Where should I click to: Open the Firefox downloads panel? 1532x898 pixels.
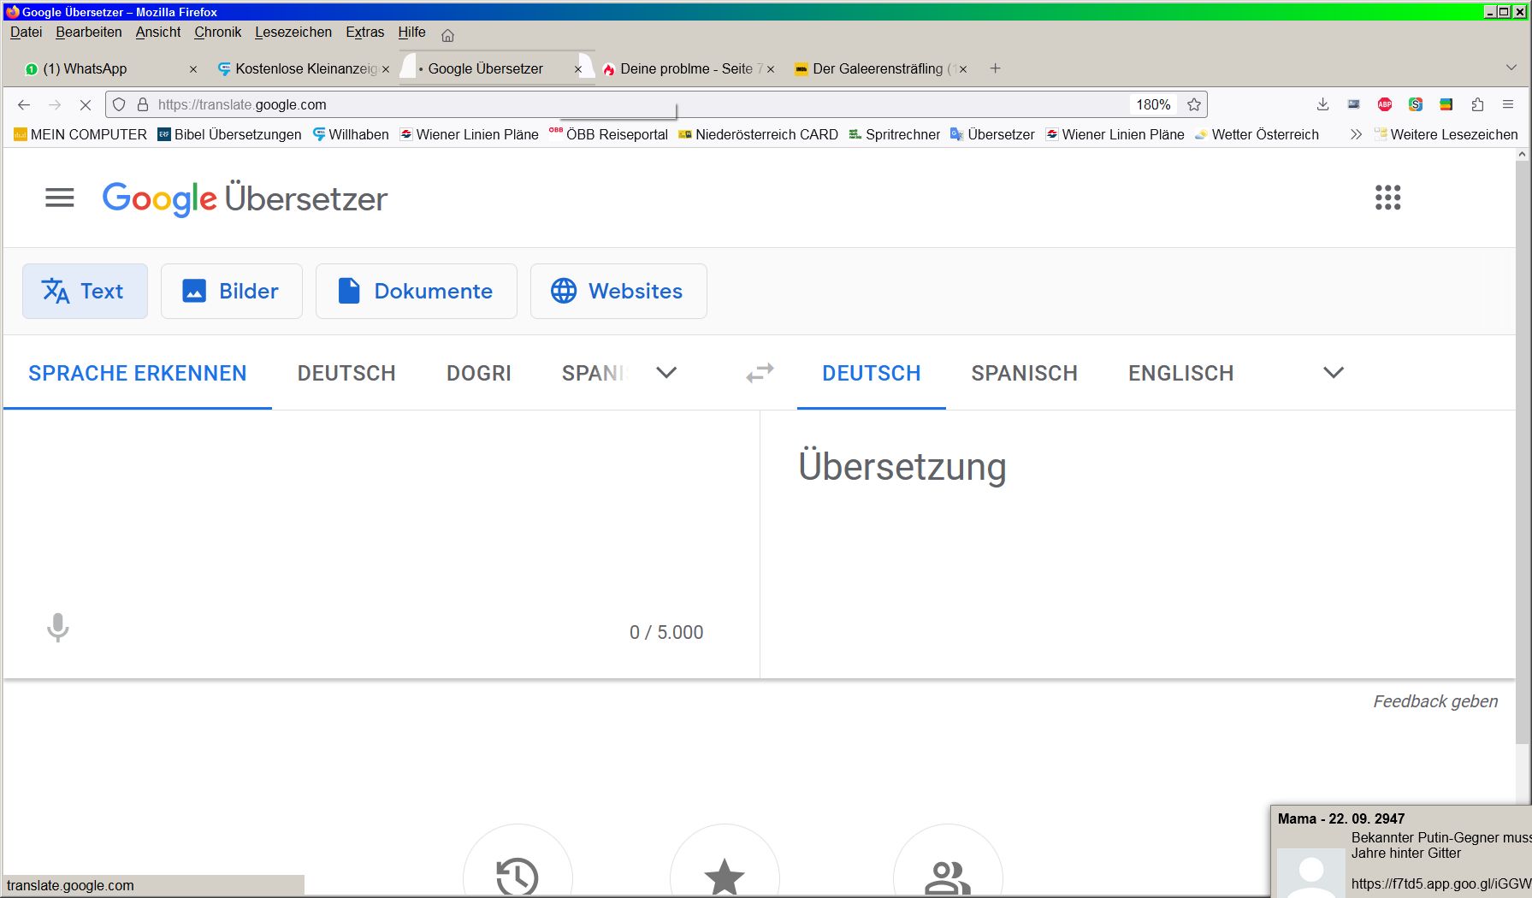pyautogui.click(x=1322, y=104)
